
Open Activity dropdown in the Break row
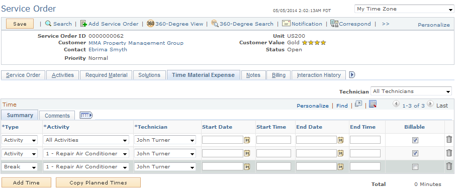pos(86,167)
